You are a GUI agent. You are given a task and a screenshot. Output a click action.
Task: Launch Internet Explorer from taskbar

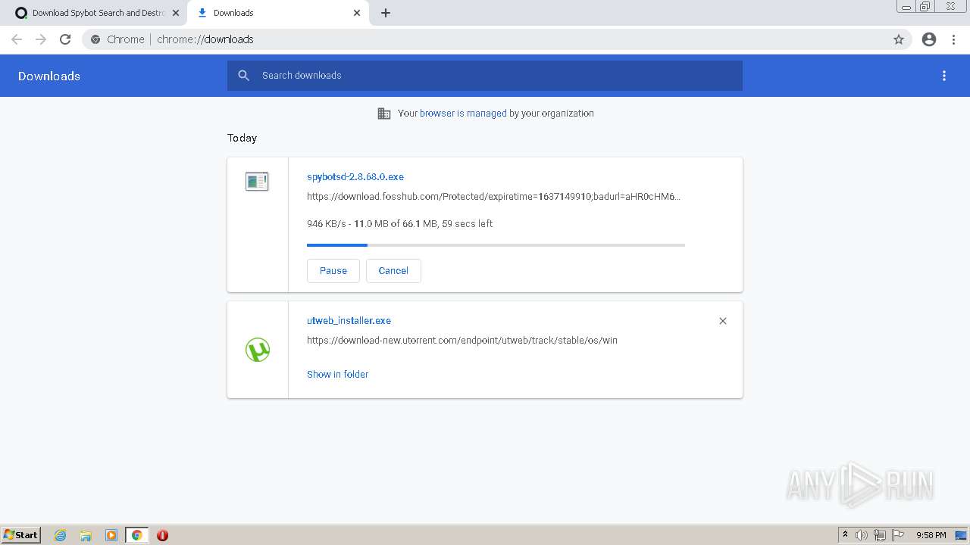[x=61, y=535]
